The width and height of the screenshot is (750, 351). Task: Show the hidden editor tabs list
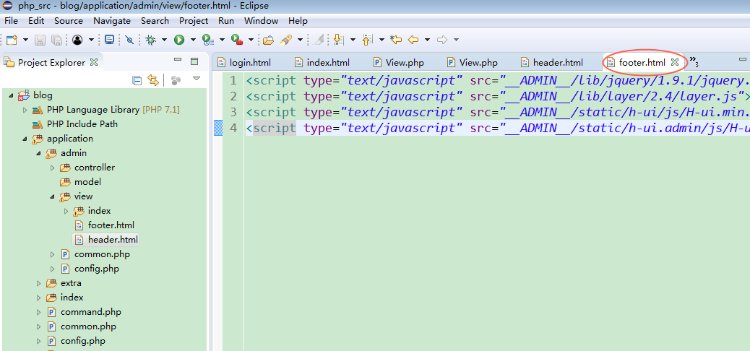694,61
